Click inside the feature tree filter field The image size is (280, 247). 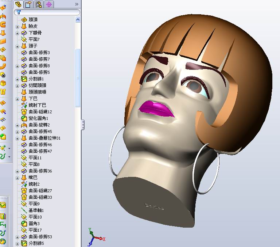(47, 12)
